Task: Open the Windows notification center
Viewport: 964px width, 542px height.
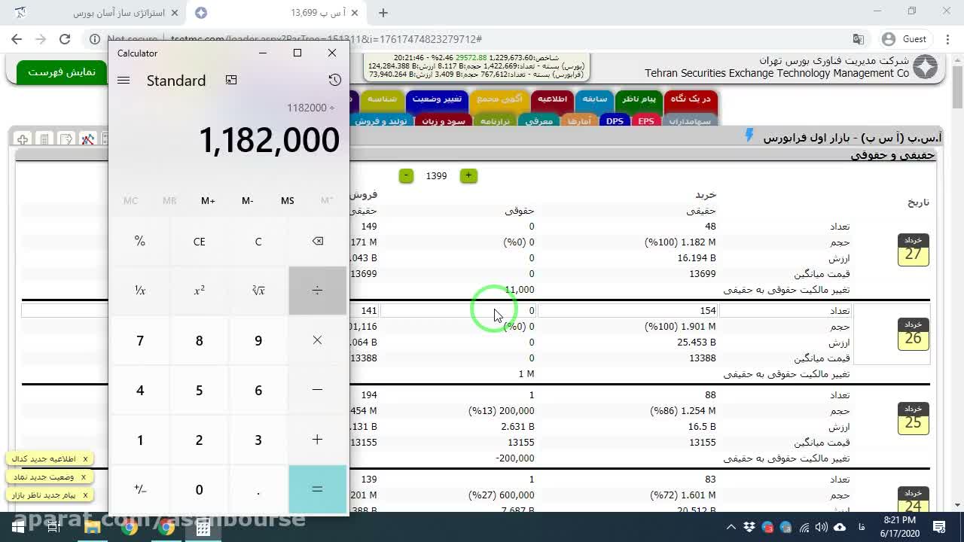Action: pyautogui.click(x=939, y=527)
